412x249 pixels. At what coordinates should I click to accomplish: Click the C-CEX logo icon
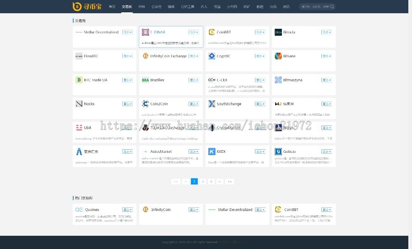coord(212,80)
